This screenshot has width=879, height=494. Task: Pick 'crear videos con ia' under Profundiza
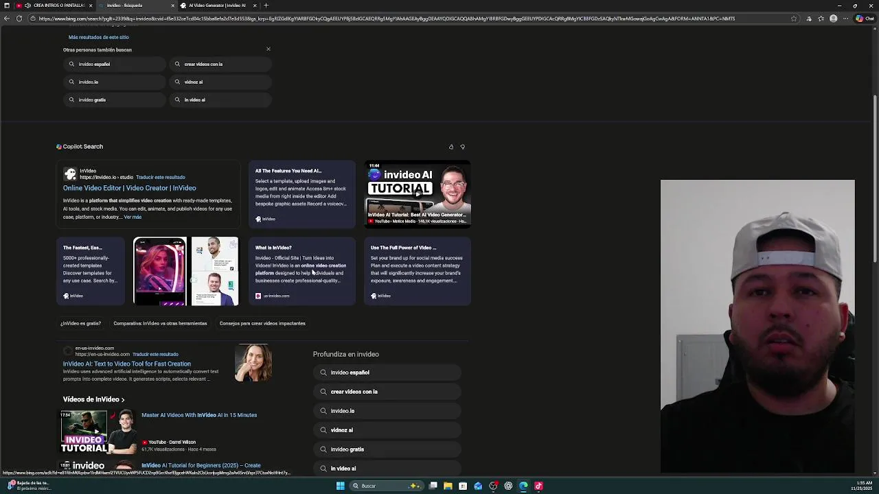387,392
